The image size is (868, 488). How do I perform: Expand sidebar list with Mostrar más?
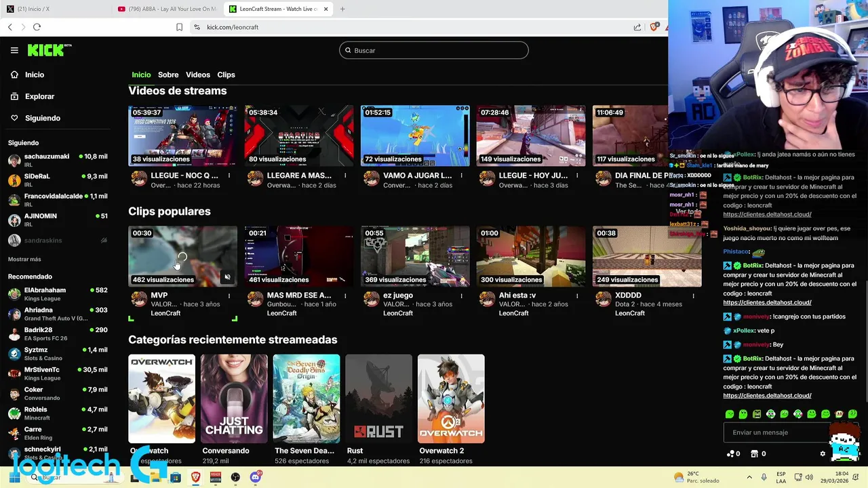pyautogui.click(x=24, y=259)
